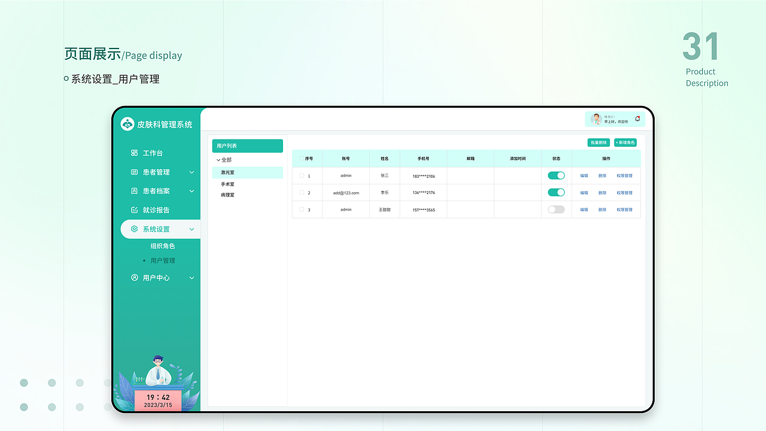Click the 皮肤科管理系统 logo icon
This screenshot has width=766, height=431.
coord(127,124)
